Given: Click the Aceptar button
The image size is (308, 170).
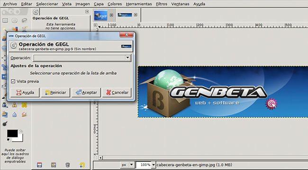Looking at the screenshot, I should pyautogui.click(x=86, y=93).
